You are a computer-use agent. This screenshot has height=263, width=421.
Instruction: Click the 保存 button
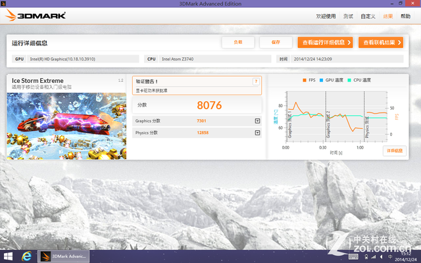tap(276, 42)
